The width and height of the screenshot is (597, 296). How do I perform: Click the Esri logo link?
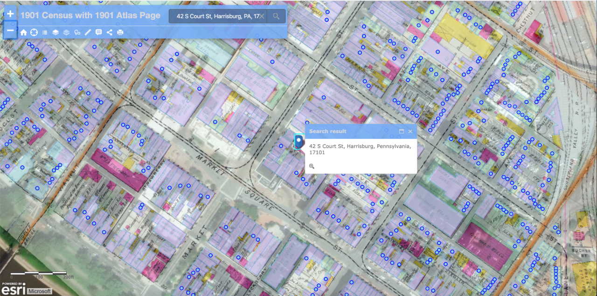point(13,289)
